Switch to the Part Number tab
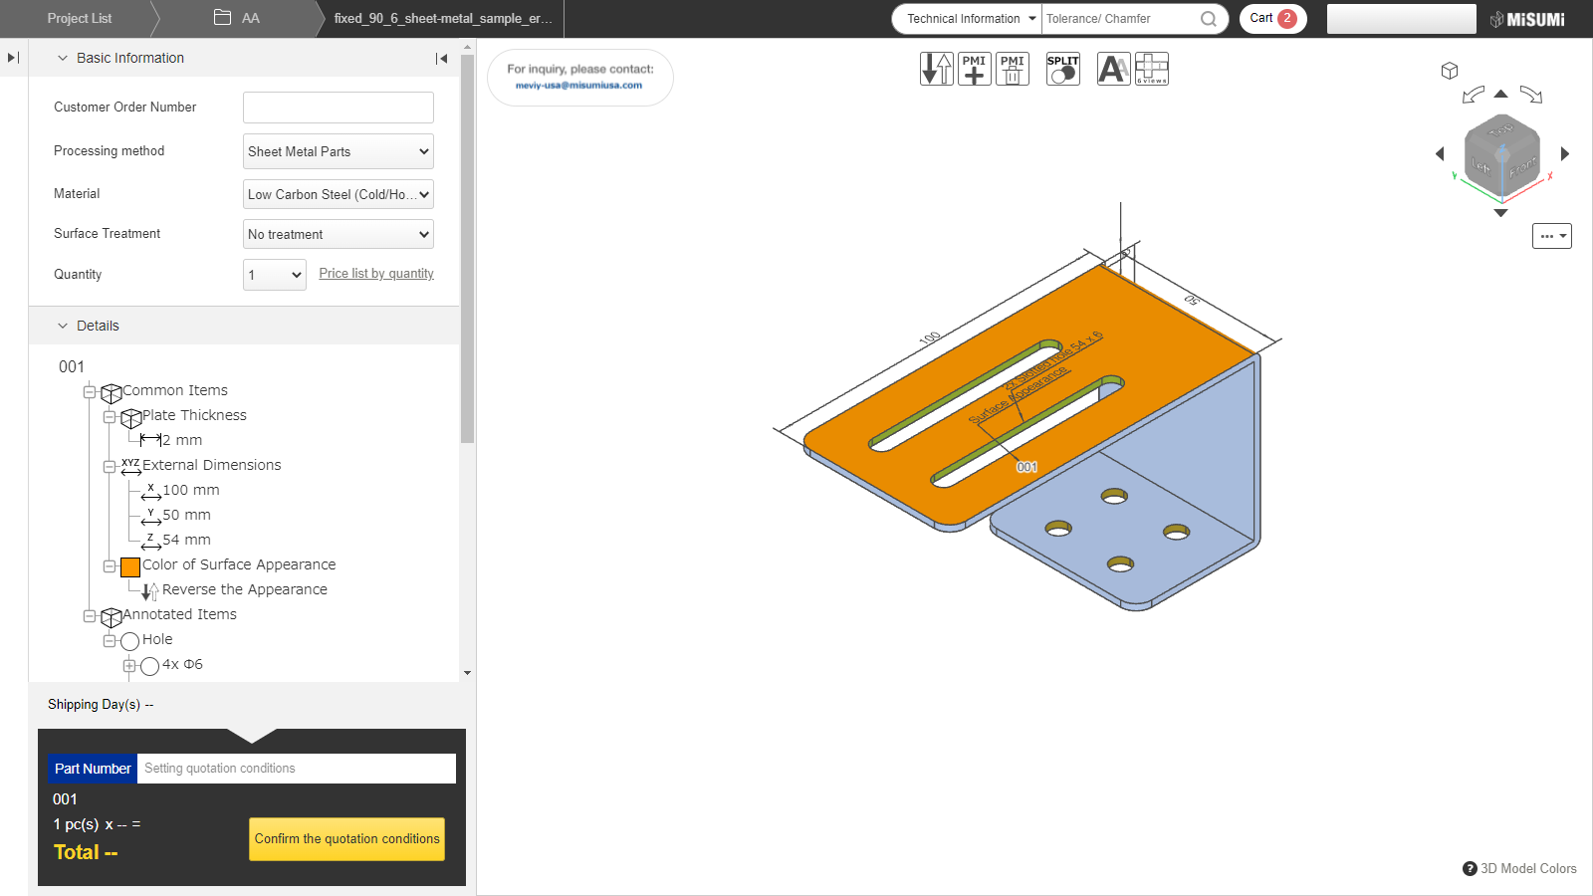The height and width of the screenshot is (896, 1593). pos(92,768)
